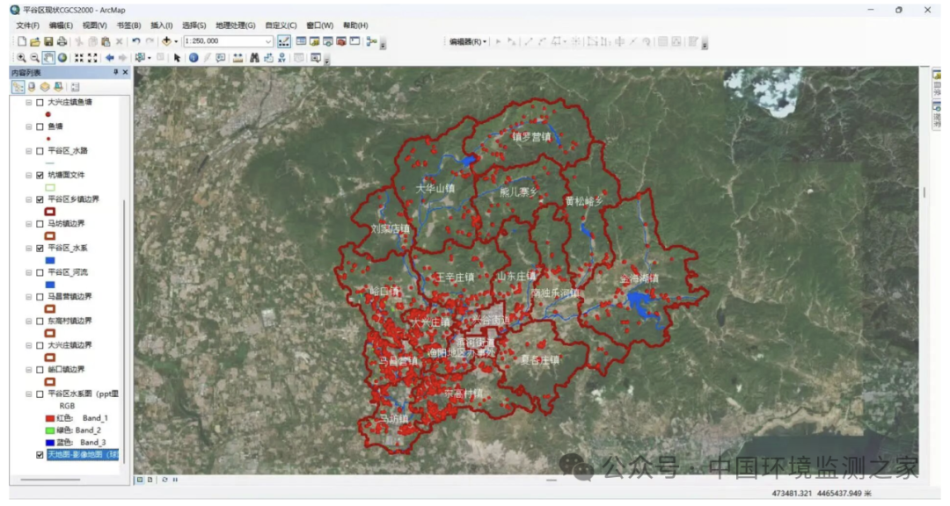The height and width of the screenshot is (506, 950).
Task: Click the 平谷区乡镇边界 red outline symbol
Action: [x=50, y=212]
